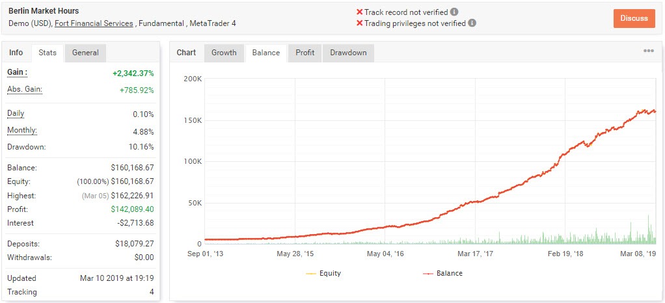
Task: Click the orange Discuss button
Action: click(634, 18)
